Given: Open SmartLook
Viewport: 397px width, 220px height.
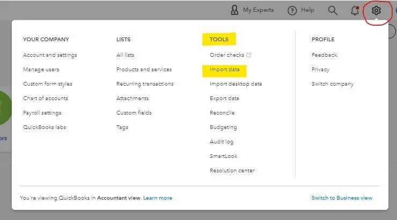Looking at the screenshot, I should coord(224,156).
